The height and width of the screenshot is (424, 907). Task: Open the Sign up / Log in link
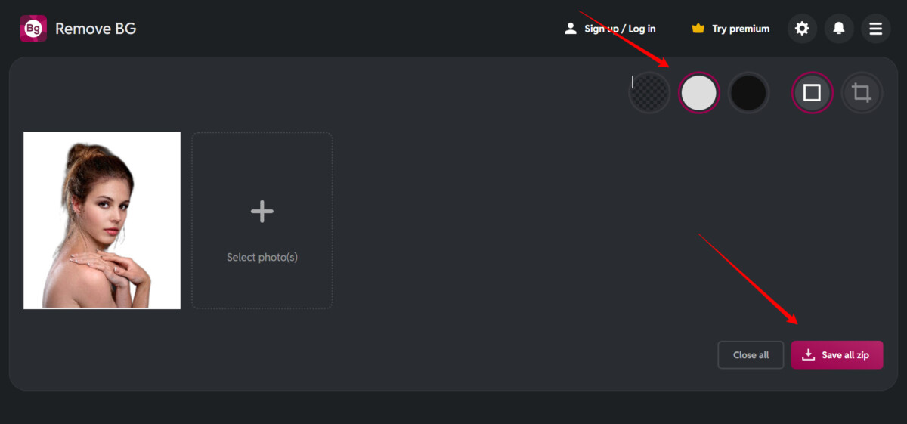(x=620, y=29)
